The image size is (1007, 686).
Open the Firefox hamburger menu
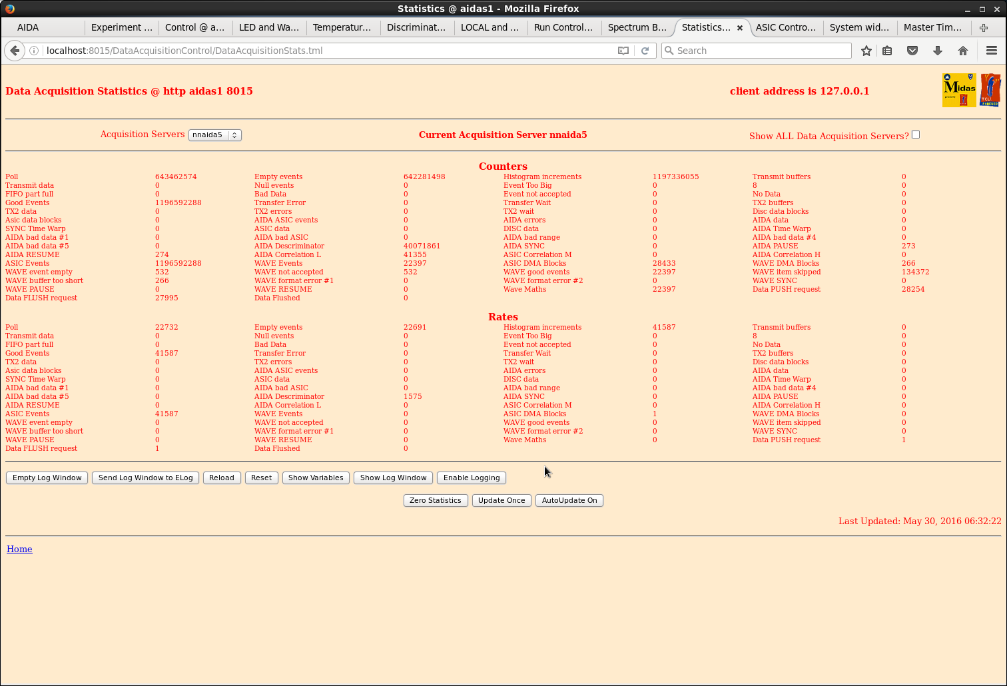[x=992, y=51]
